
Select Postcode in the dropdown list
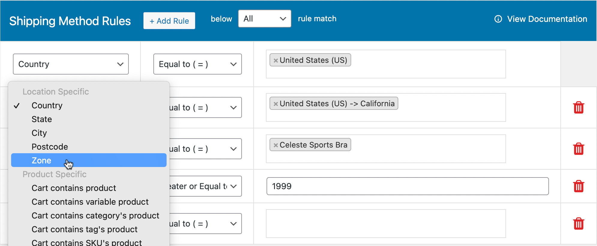click(x=89, y=147)
